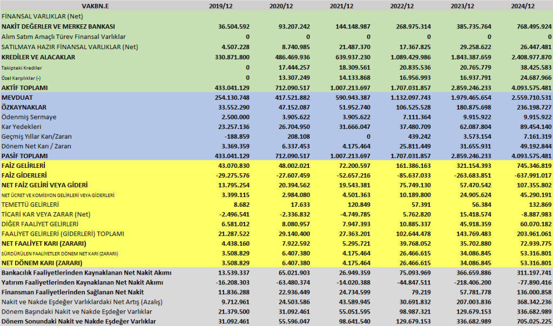
Task: Select Alım Satım Amaçlı Türev Finansal Varlıklar label
Action: pyautogui.click(x=64, y=37)
